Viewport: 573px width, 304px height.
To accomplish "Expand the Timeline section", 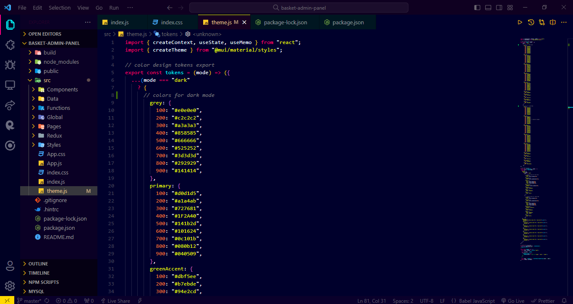I will tap(59, 273).
